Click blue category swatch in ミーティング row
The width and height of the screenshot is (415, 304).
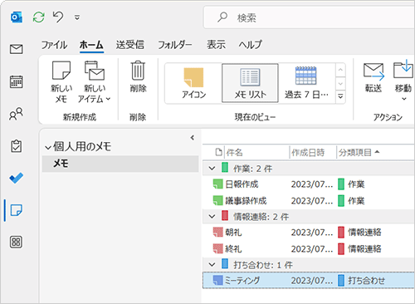(341, 281)
